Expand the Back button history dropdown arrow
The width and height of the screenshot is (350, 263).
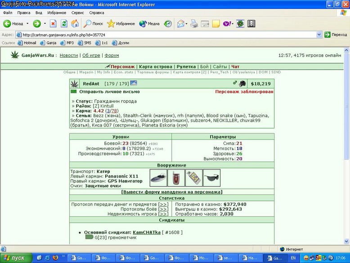(27, 23)
